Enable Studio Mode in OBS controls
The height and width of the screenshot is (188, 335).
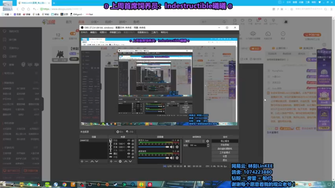pos(225,152)
